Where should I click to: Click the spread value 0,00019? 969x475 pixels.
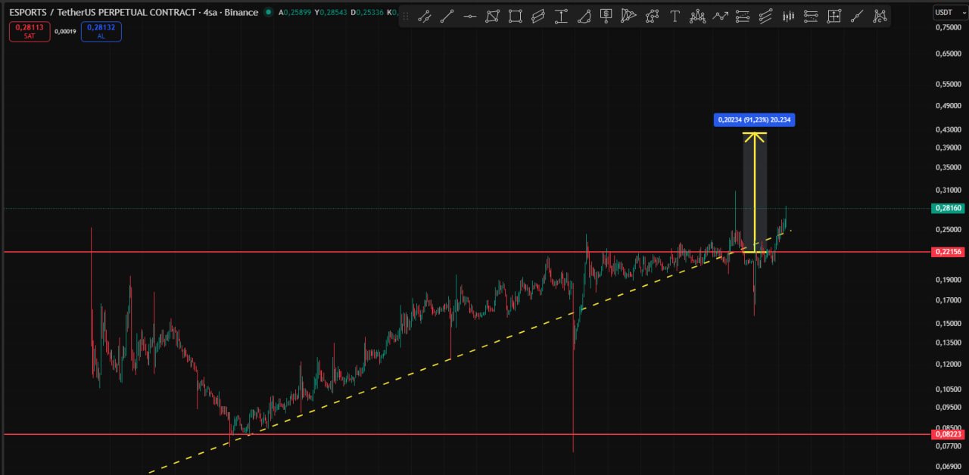pyautogui.click(x=65, y=31)
